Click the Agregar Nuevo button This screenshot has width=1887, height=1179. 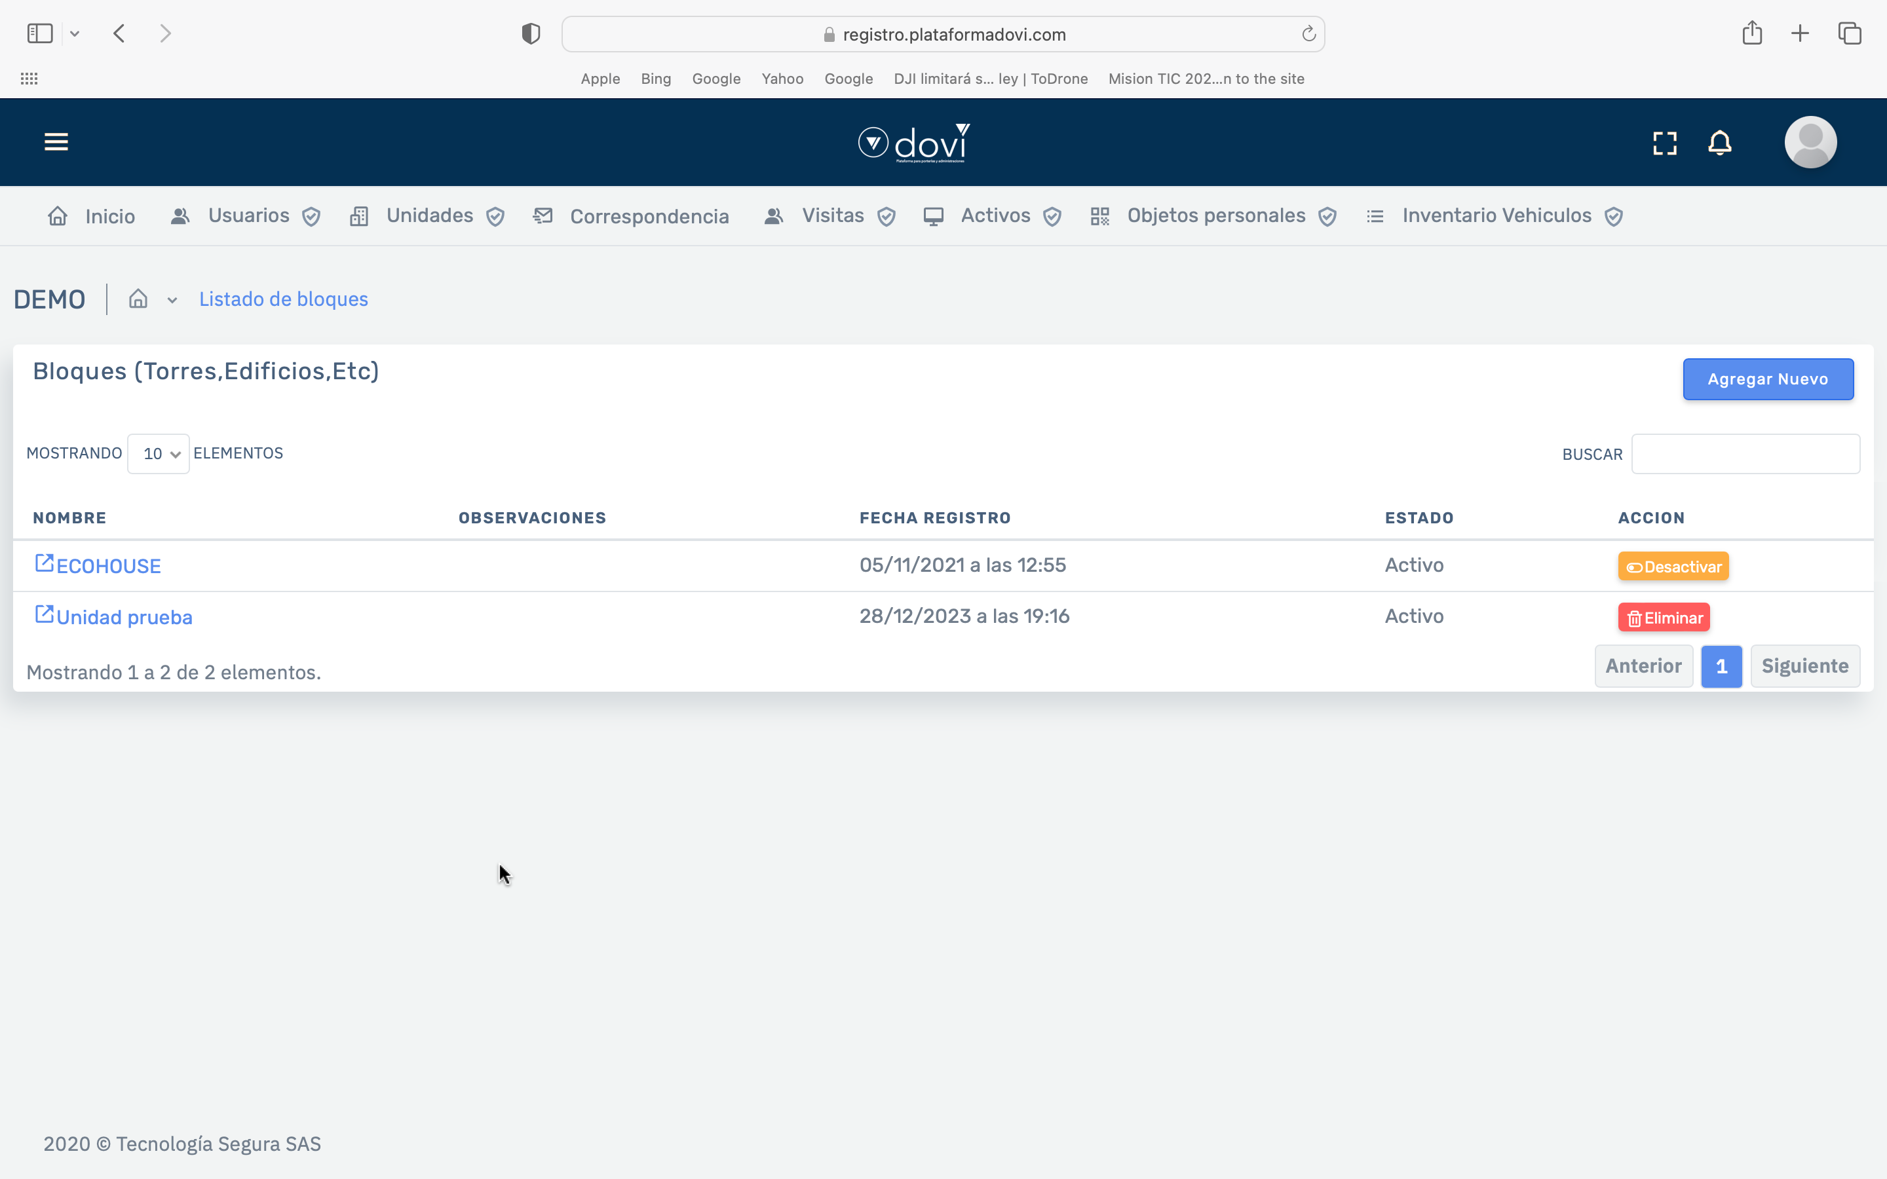pos(1767,380)
